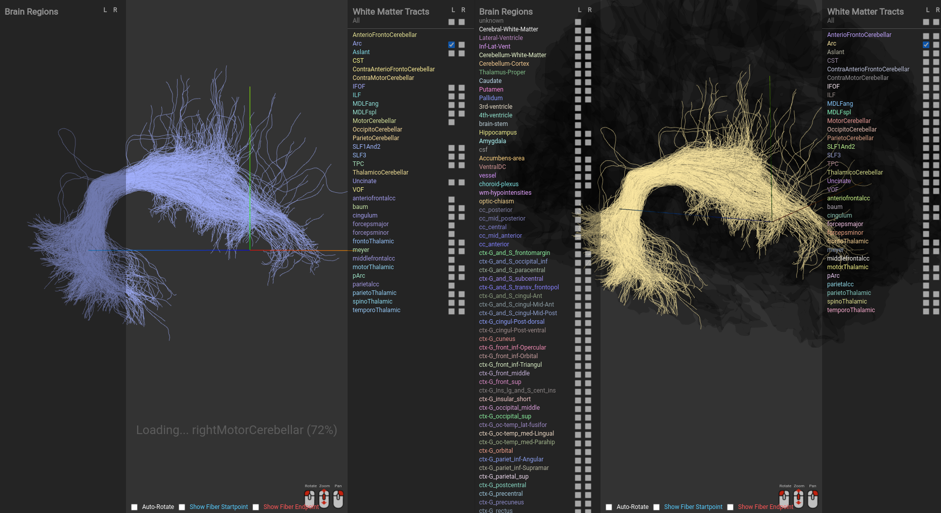Enable Show Fiber Endpoint under the right viewer
This screenshot has width=941, height=513.
pos(730,507)
